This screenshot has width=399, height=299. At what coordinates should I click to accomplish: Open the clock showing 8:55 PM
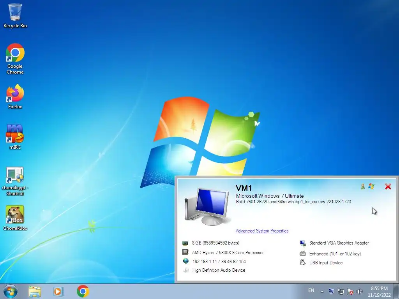click(379, 292)
